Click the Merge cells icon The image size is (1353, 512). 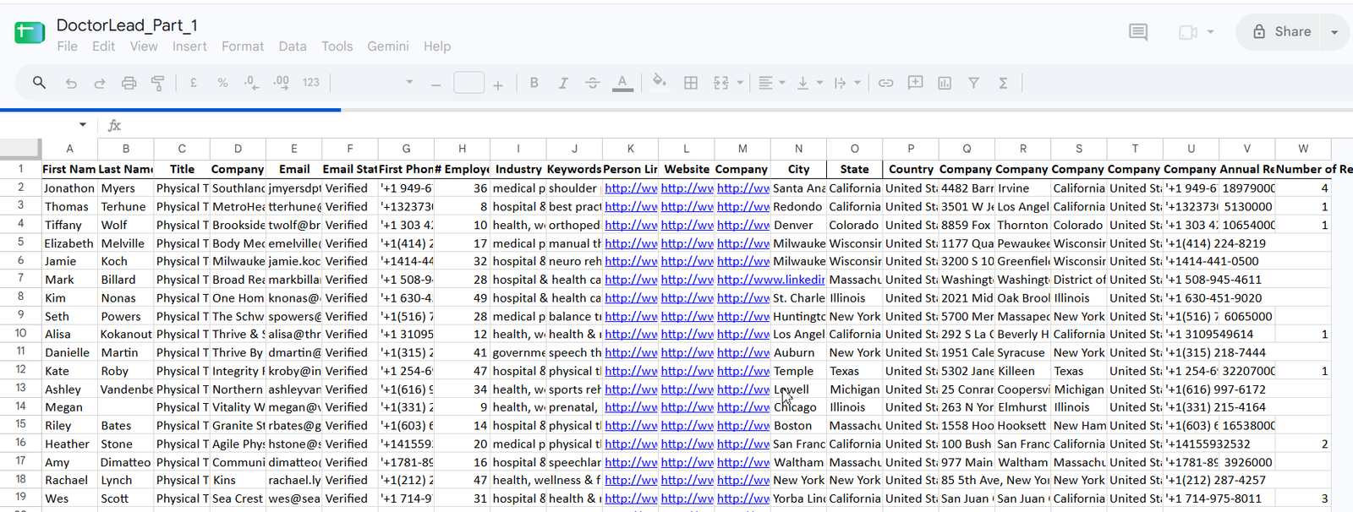[720, 83]
